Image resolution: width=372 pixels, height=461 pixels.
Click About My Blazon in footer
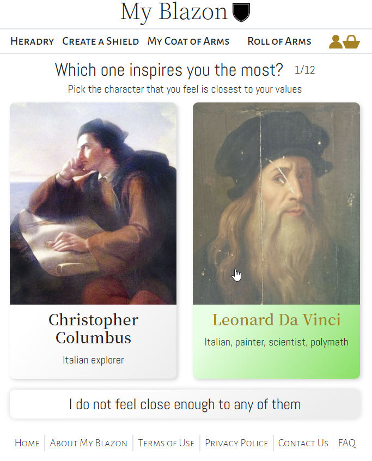tap(88, 443)
